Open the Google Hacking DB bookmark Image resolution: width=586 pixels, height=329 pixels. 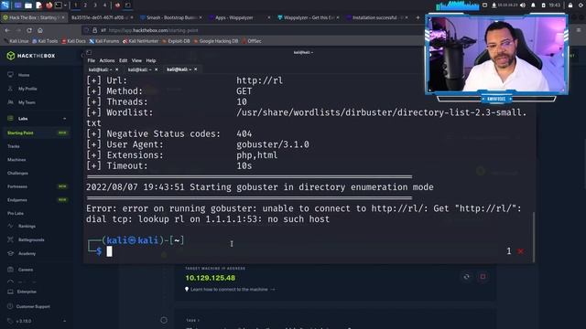point(216,41)
